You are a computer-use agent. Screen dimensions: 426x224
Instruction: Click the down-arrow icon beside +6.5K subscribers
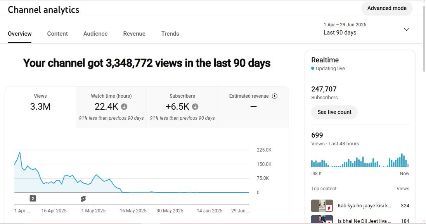tap(195, 107)
